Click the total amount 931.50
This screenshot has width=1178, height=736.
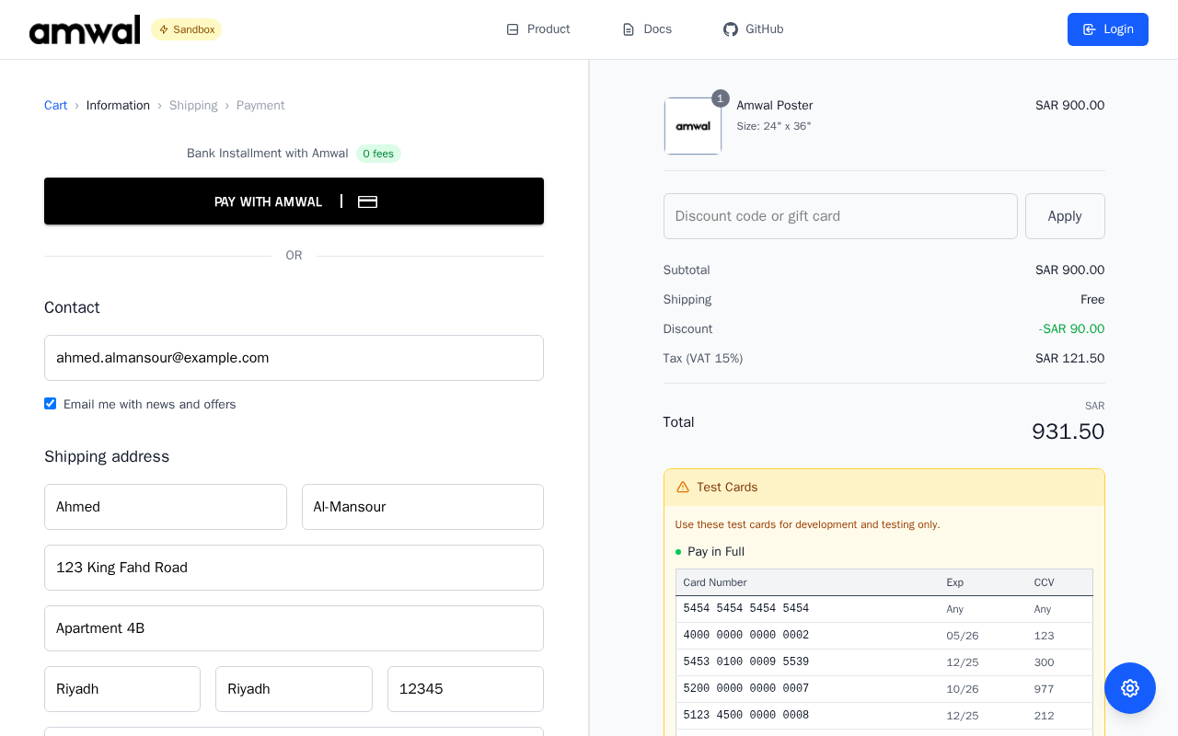pos(1068,431)
